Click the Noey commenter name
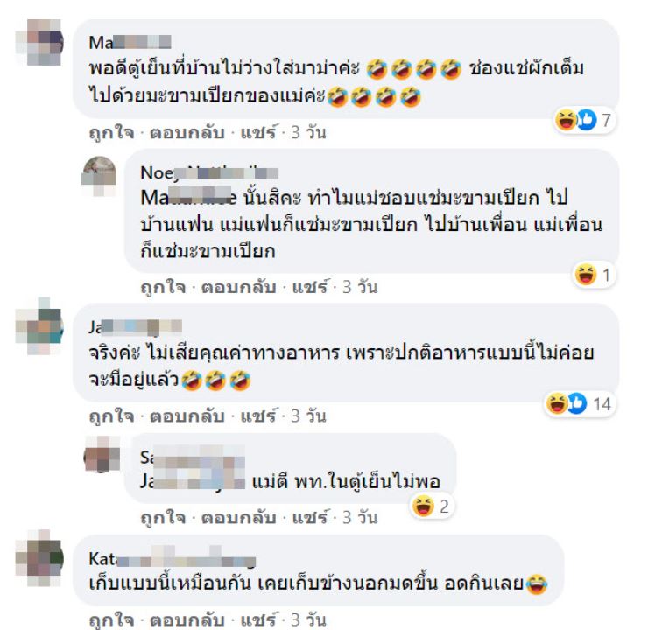 209,172
